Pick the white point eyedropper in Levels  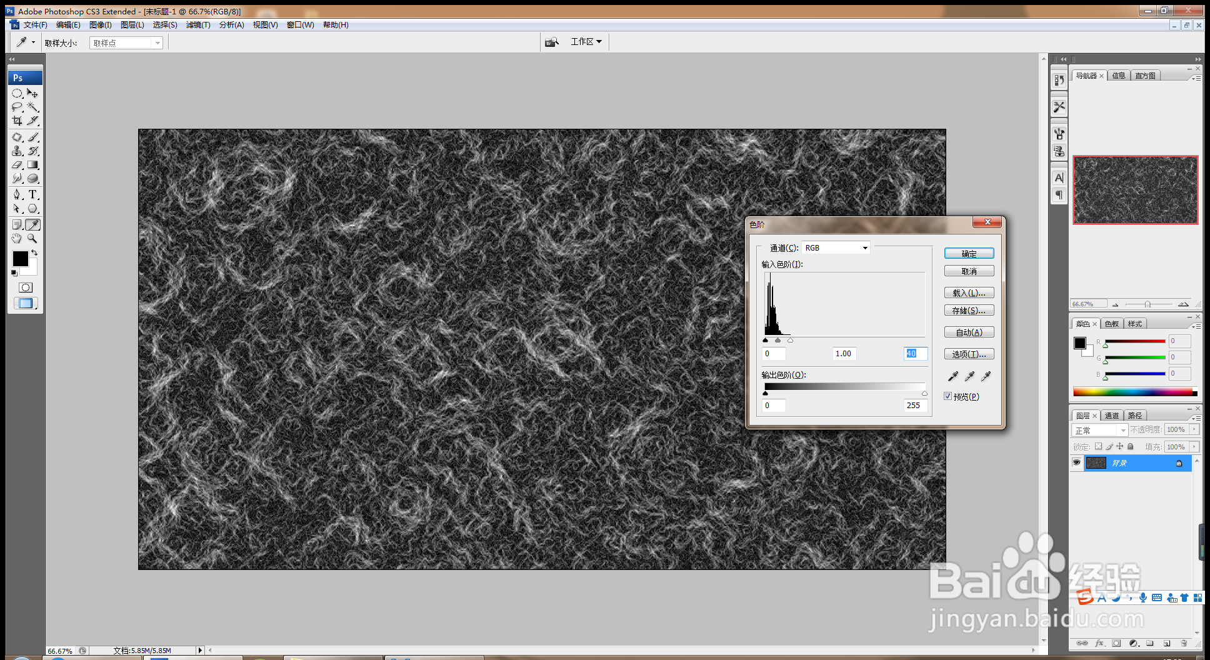pos(986,376)
